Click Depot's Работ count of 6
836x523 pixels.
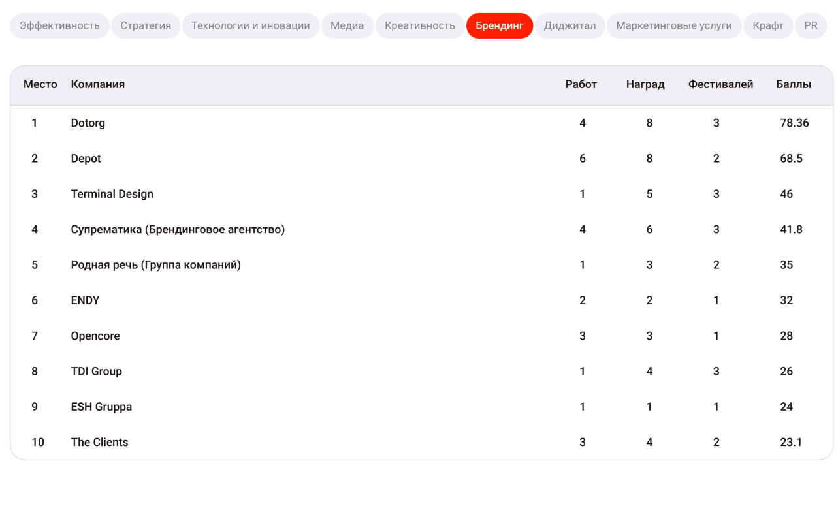click(583, 159)
